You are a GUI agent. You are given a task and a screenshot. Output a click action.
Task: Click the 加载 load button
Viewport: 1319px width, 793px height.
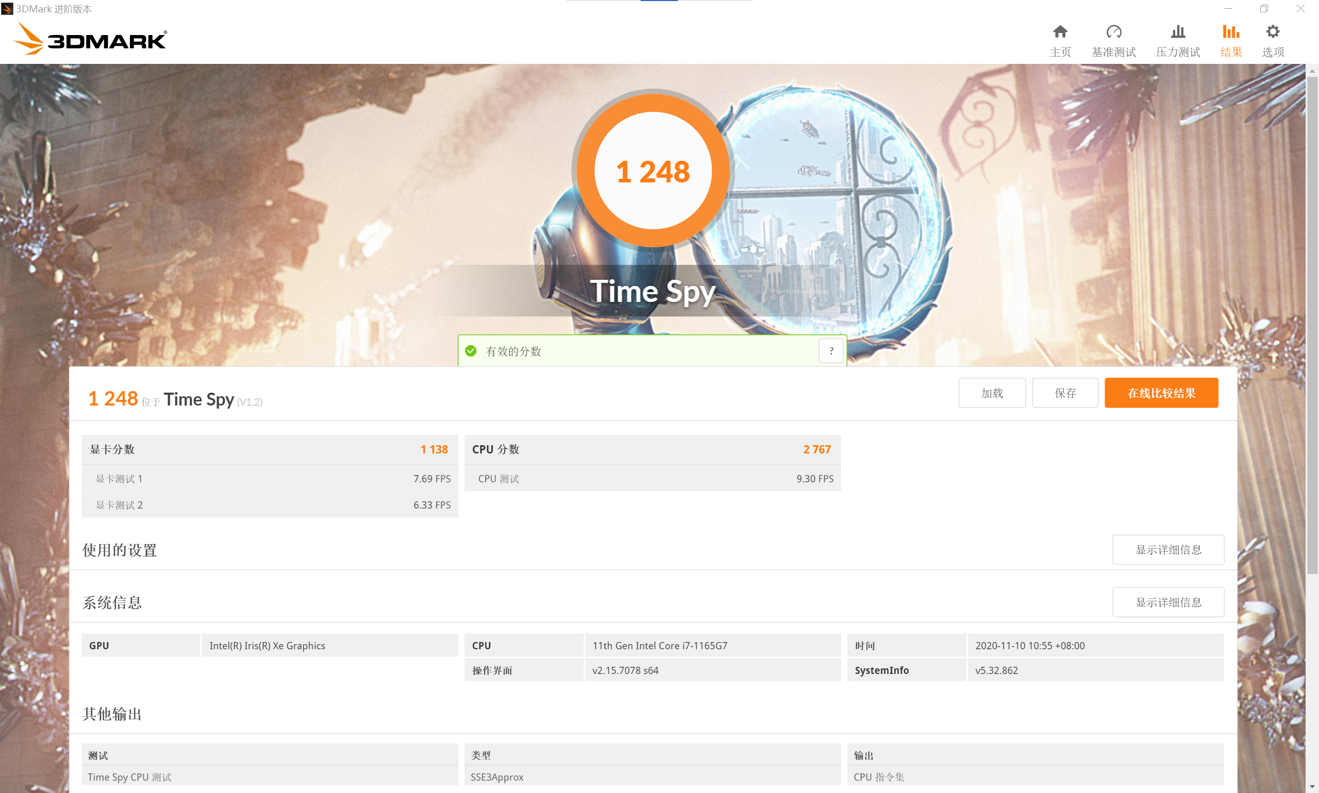[991, 393]
